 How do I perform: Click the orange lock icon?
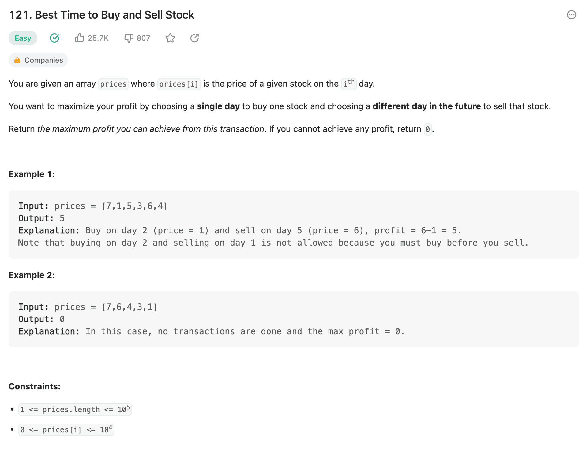click(17, 60)
